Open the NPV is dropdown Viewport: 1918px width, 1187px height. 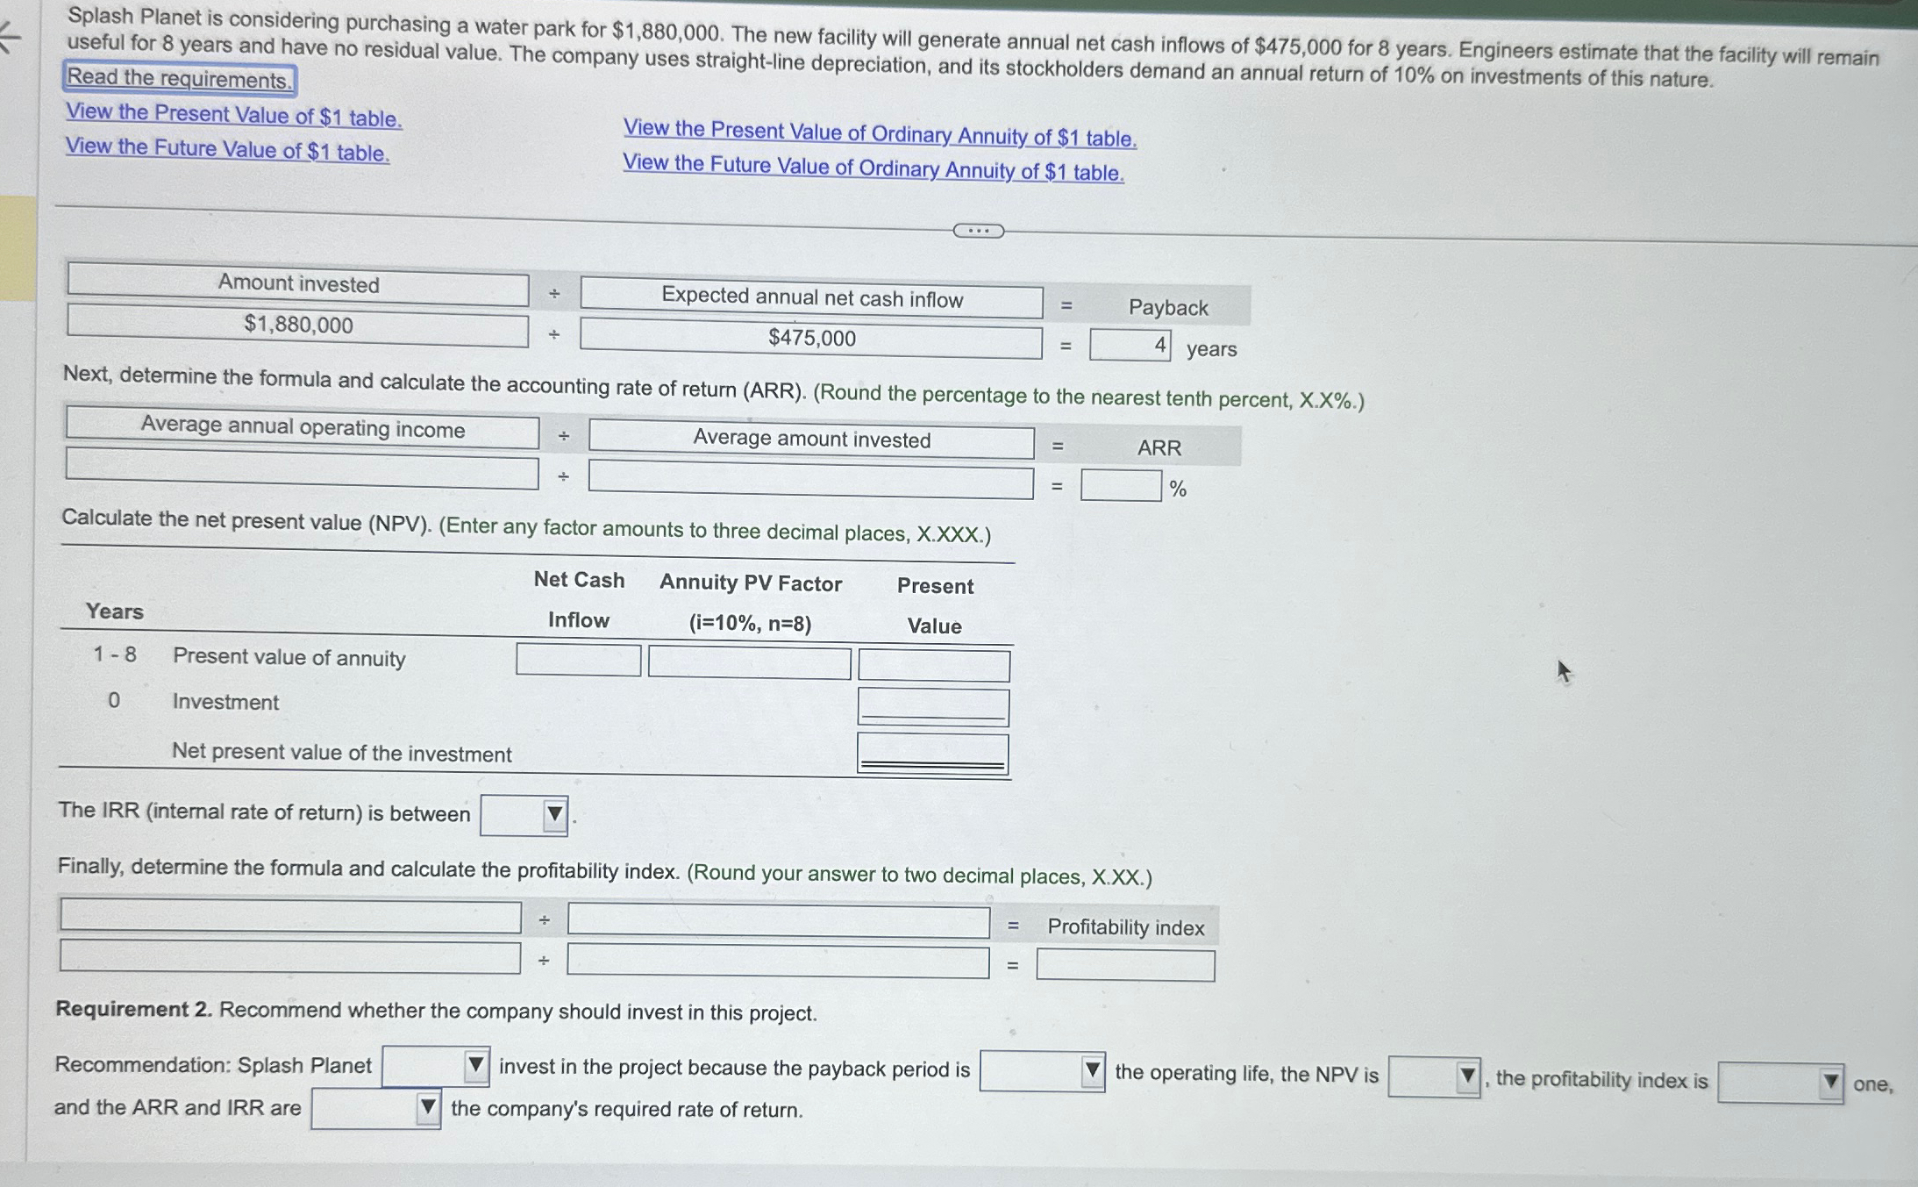pos(1434,1076)
